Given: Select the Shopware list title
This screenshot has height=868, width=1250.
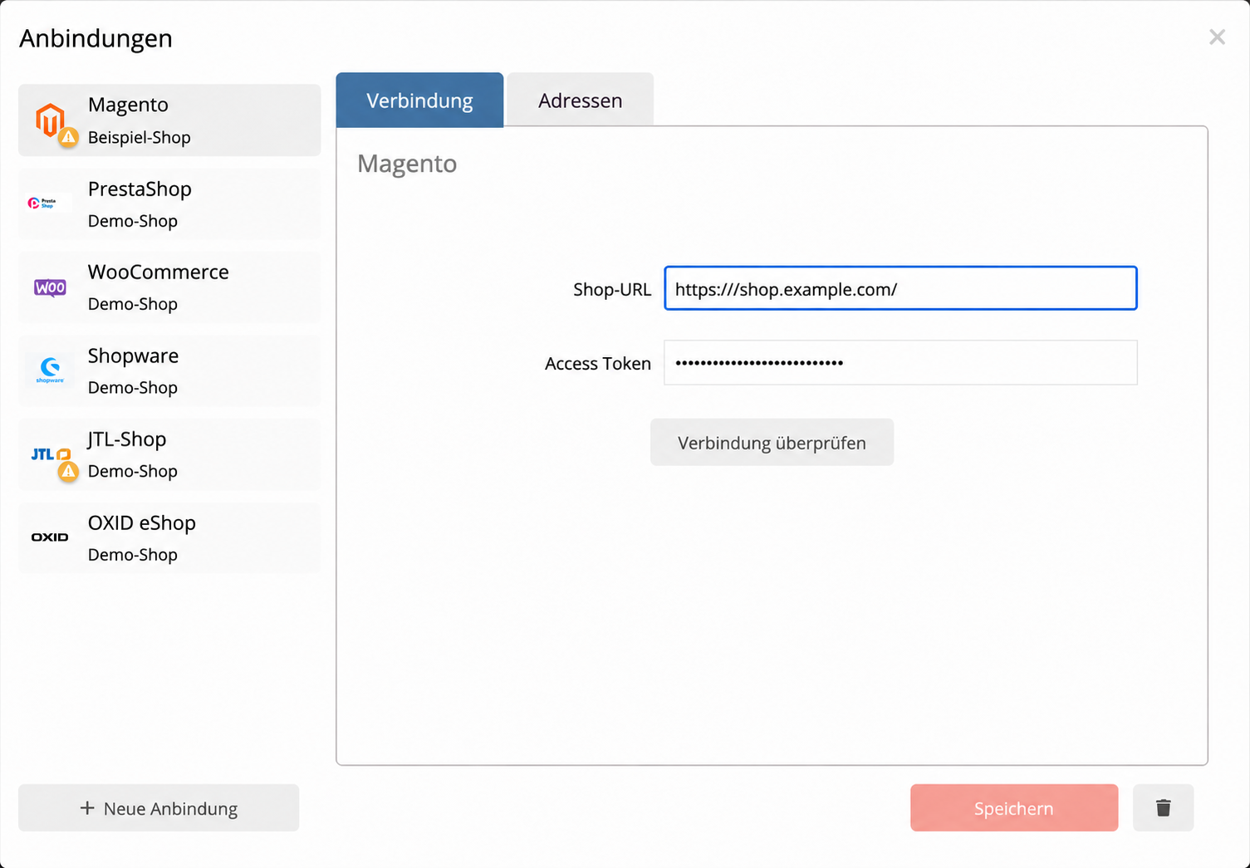Looking at the screenshot, I should (x=133, y=356).
